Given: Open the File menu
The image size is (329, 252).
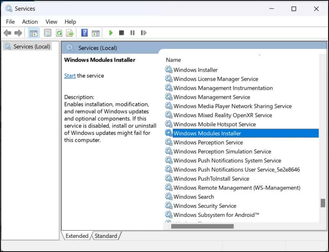Looking at the screenshot, I should click(x=10, y=22).
